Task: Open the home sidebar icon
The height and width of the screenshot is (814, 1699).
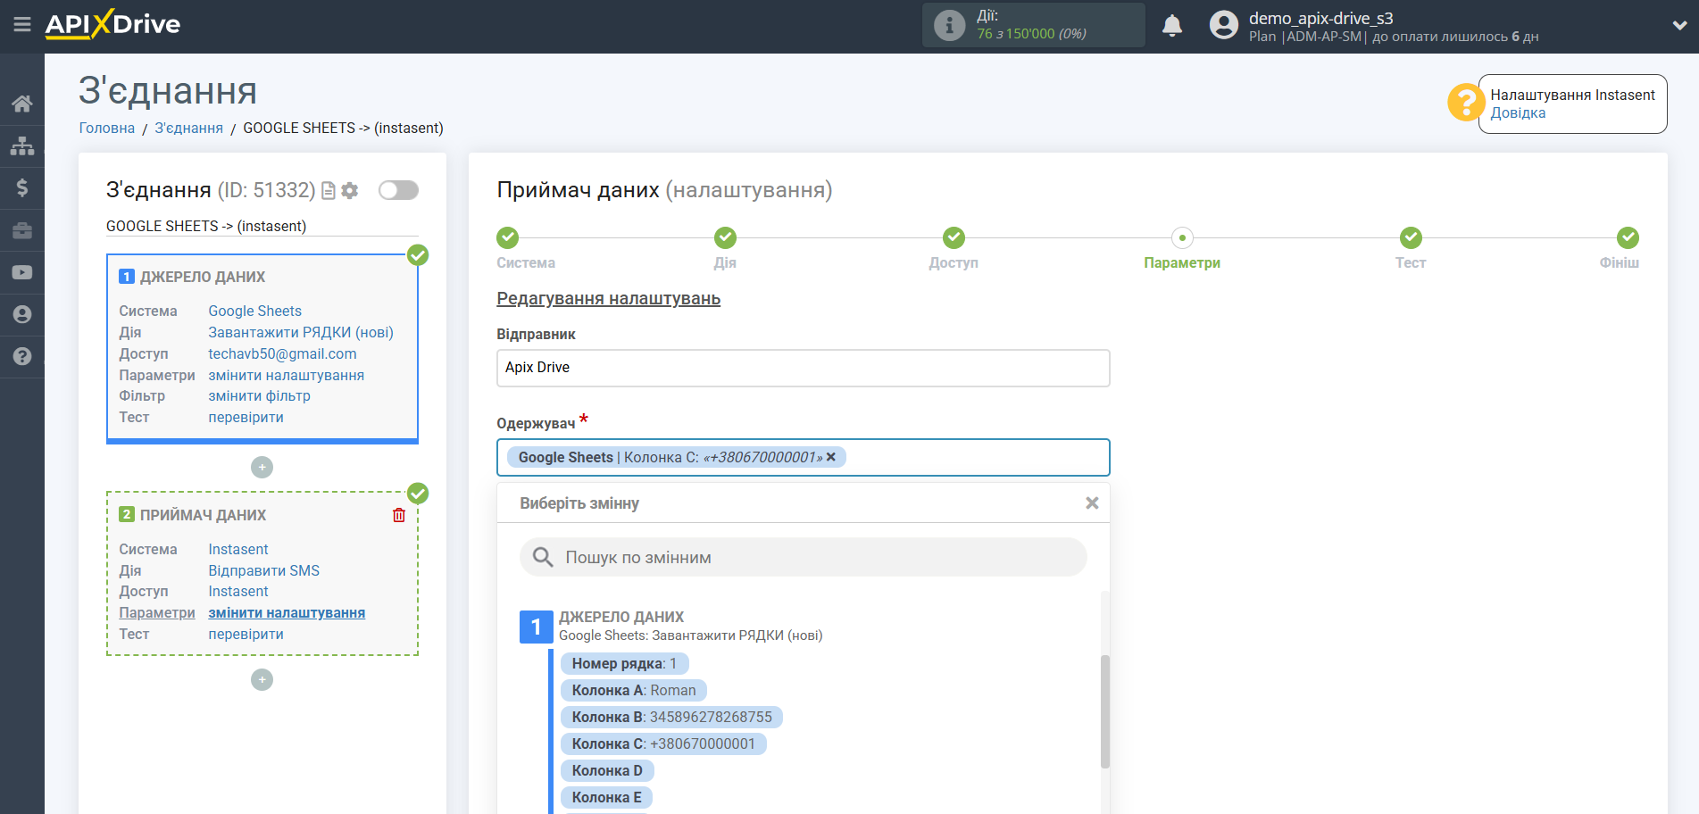Action: [22, 104]
